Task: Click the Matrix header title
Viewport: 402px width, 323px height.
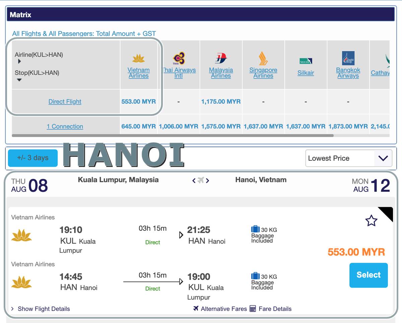Action: tap(20, 15)
